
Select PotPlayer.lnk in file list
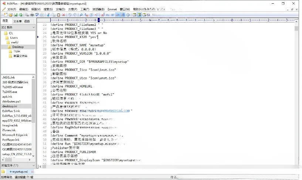tap(11, 140)
